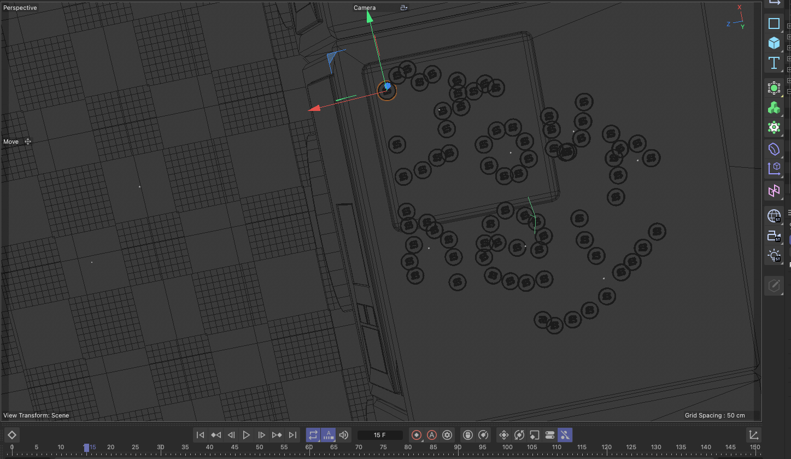Jump to the next keyframe
791x459 pixels.
pyautogui.click(x=277, y=435)
